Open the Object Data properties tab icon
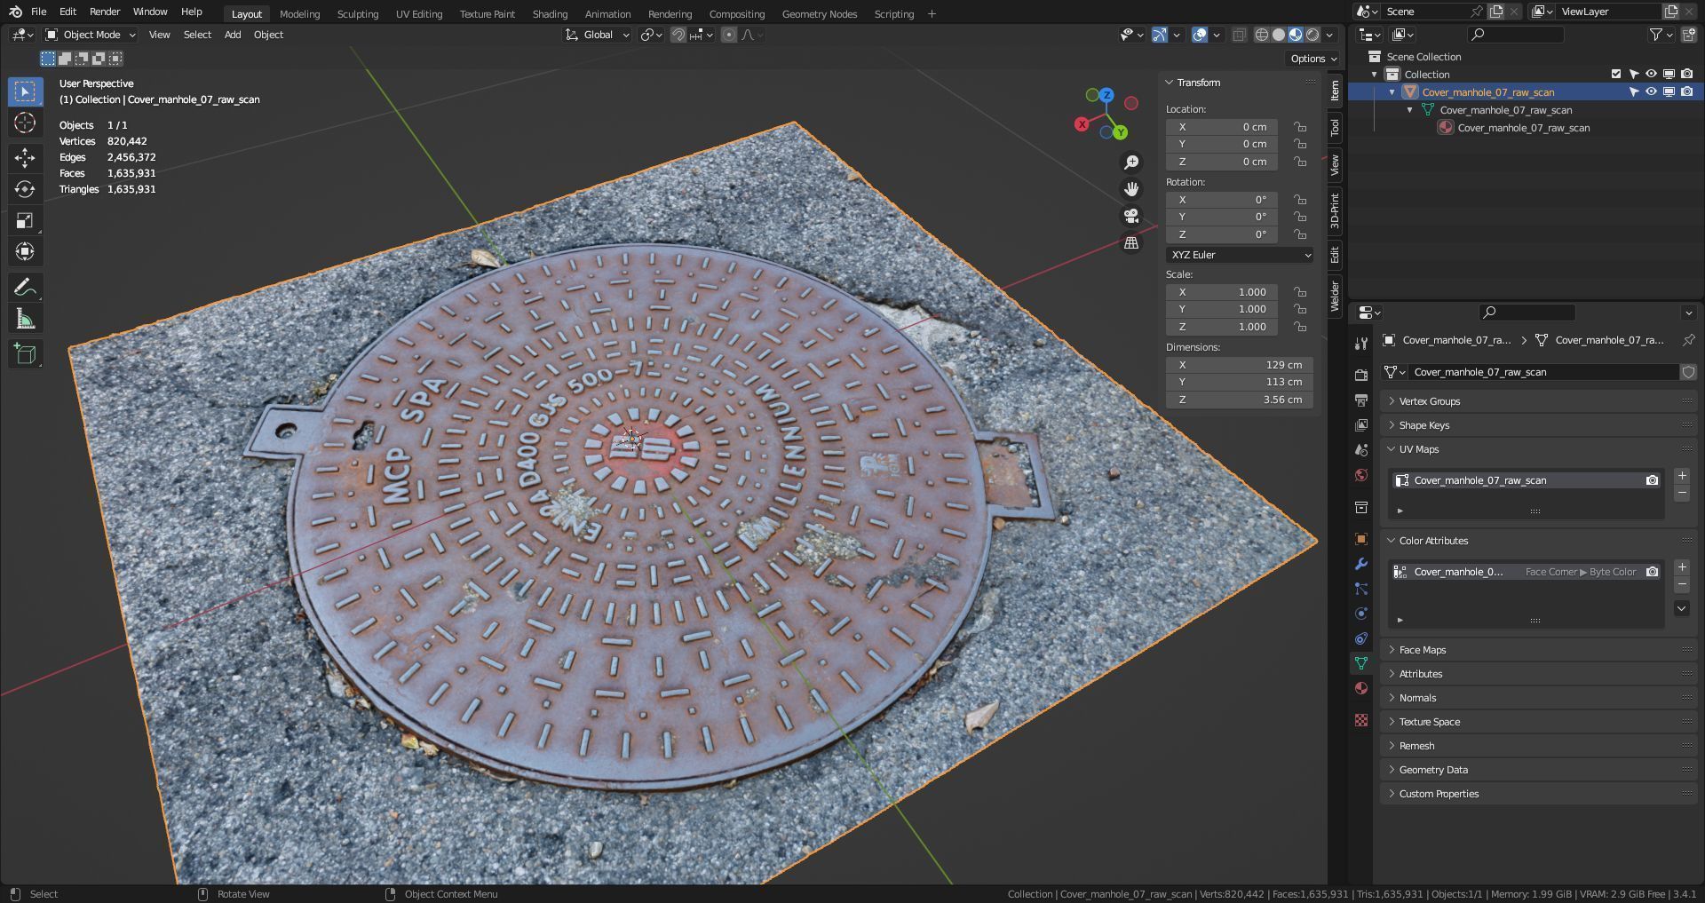 click(1360, 663)
